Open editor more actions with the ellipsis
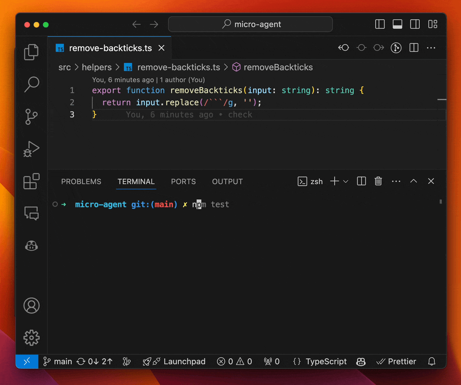The width and height of the screenshot is (461, 385). [431, 48]
